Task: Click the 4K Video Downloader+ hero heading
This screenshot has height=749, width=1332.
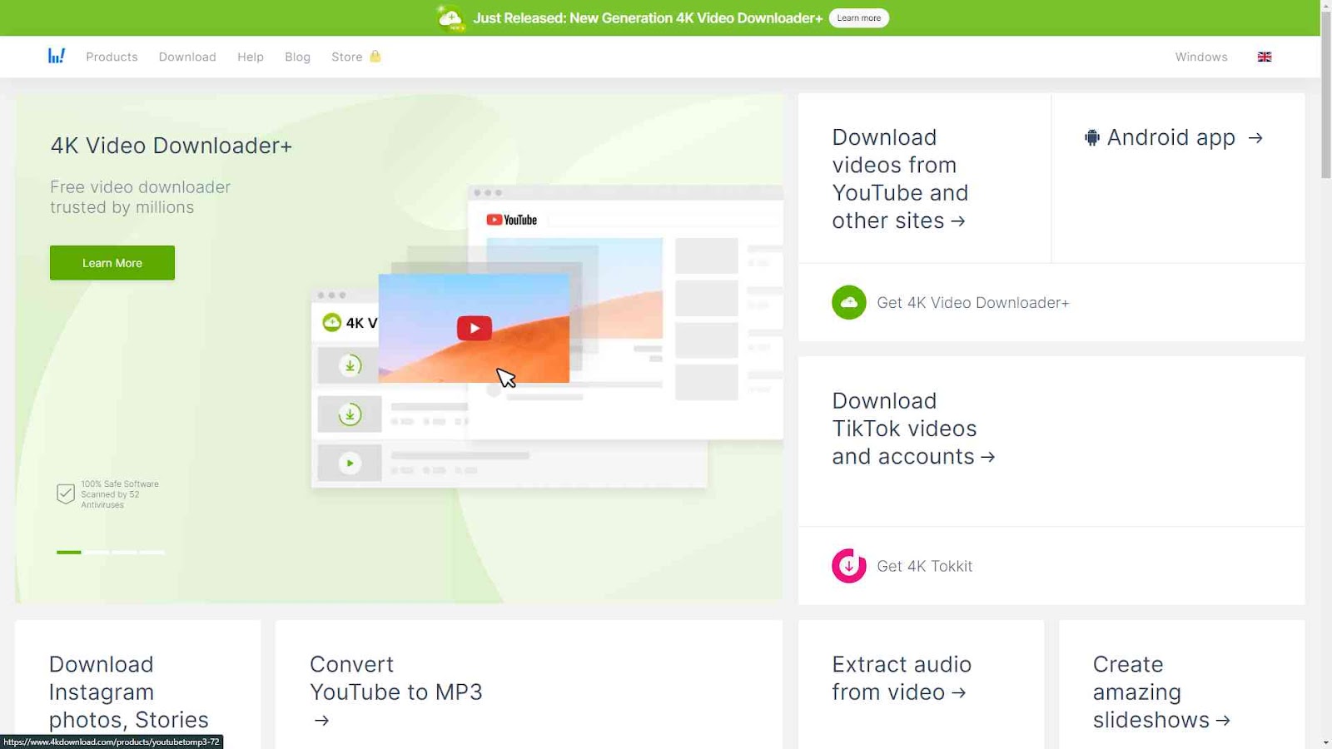Action: tap(171, 146)
